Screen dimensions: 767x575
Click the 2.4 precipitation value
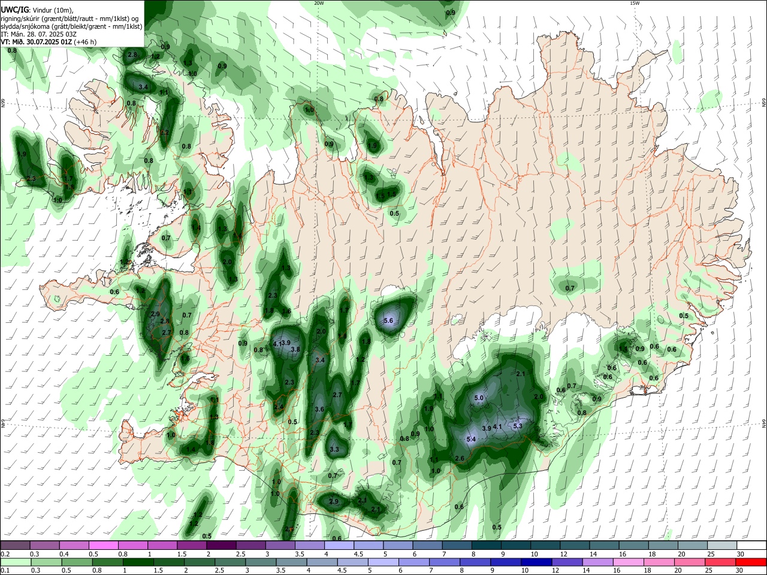click(x=279, y=407)
